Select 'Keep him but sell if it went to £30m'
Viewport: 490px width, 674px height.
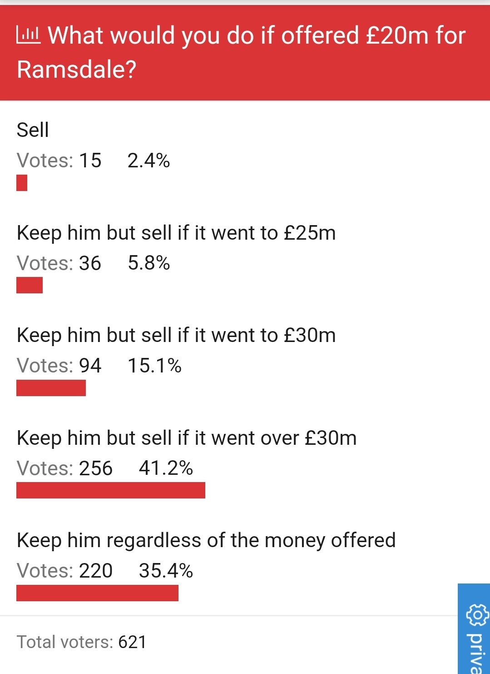coord(176,336)
